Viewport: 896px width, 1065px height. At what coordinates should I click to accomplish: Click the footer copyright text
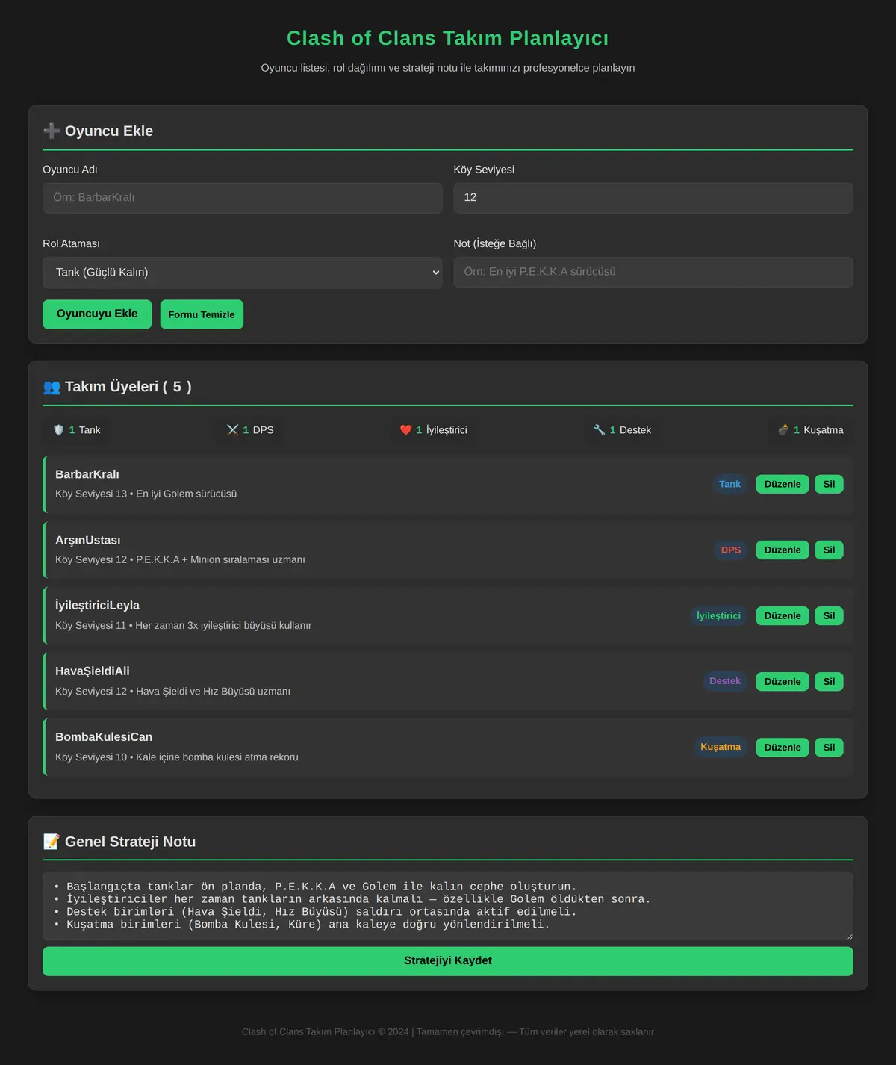448,1031
